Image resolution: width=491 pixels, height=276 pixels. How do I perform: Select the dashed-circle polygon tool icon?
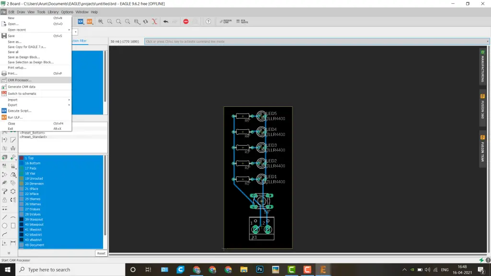coord(13,191)
